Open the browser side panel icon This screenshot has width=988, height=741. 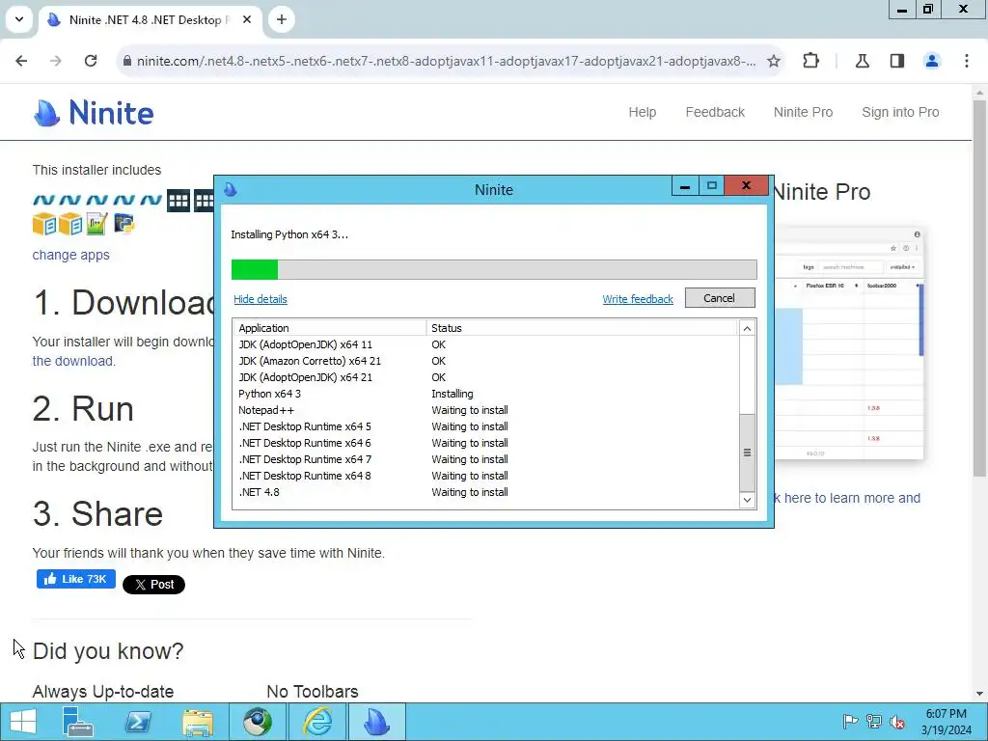click(x=896, y=61)
